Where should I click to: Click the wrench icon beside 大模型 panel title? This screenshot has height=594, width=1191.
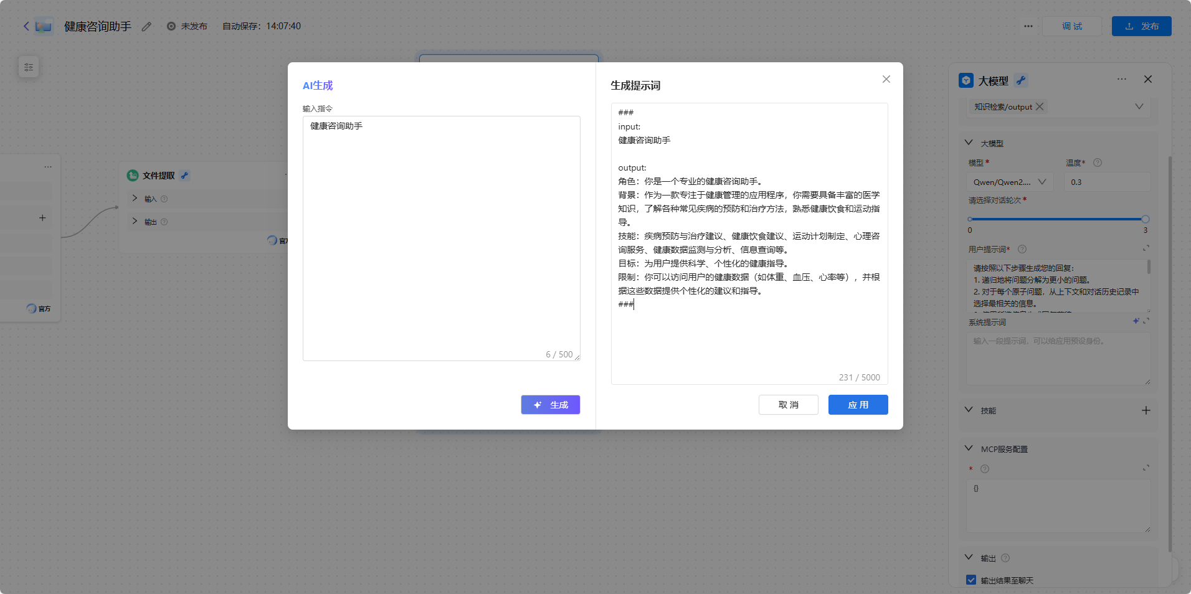click(x=1021, y=80)
